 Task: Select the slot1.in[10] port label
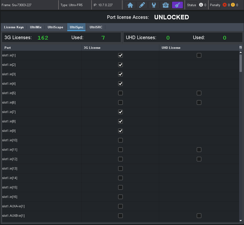click(10, 140)
